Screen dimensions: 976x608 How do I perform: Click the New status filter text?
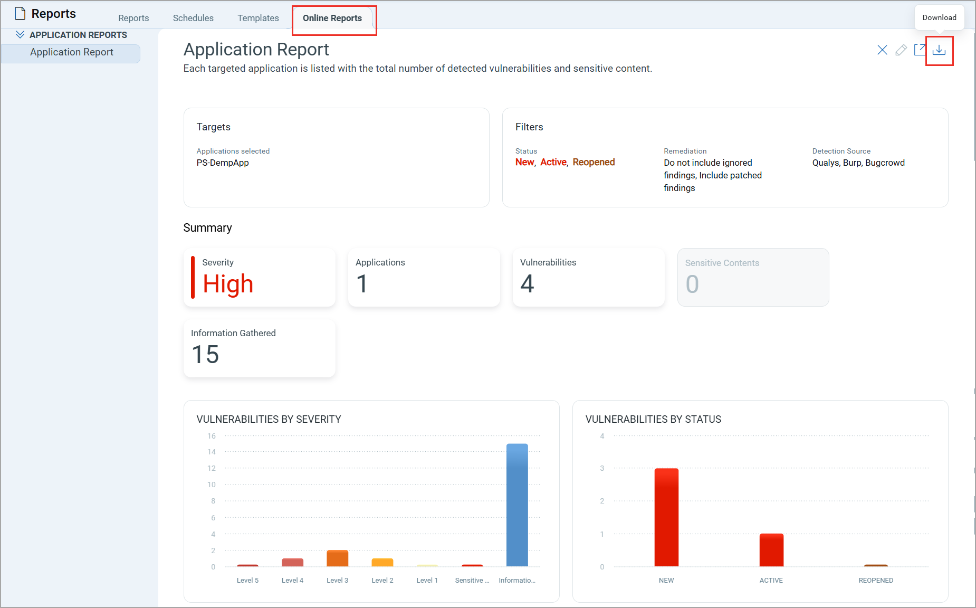[524, 162]
